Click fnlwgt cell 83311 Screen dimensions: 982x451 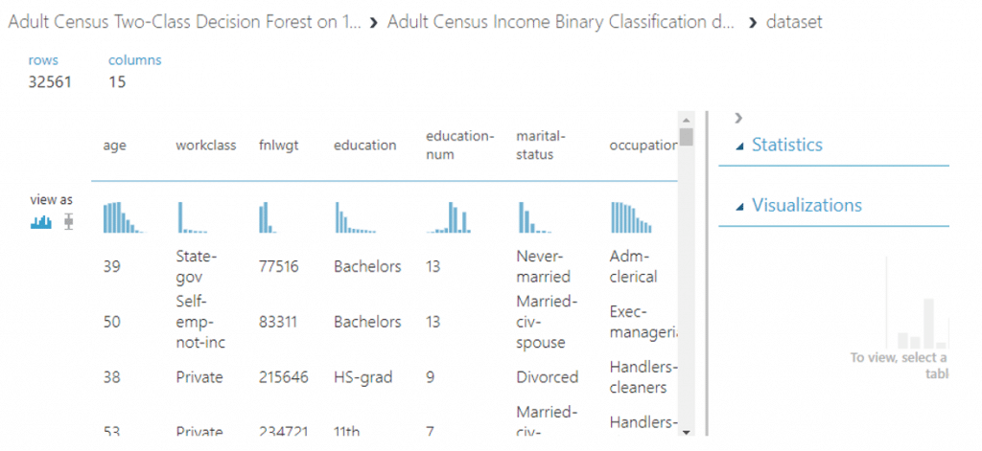tap(279, 322)
